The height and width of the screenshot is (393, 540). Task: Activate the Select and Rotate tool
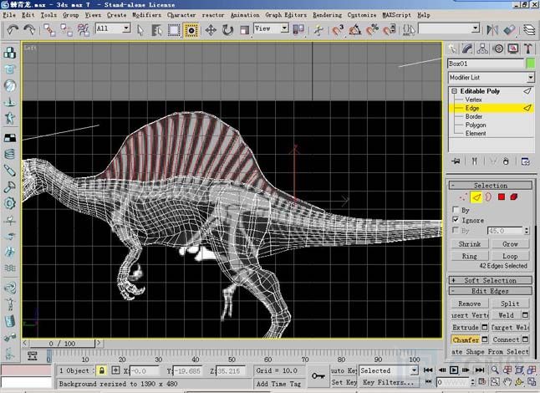point(227,30)
